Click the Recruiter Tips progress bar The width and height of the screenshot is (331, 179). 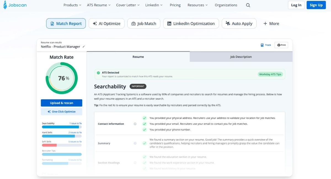coord(62,154)
